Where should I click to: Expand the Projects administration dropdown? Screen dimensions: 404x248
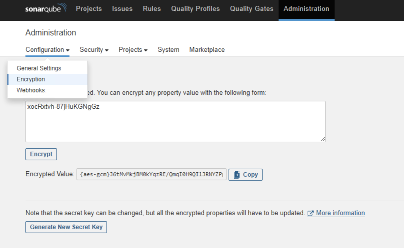point(133,50)
